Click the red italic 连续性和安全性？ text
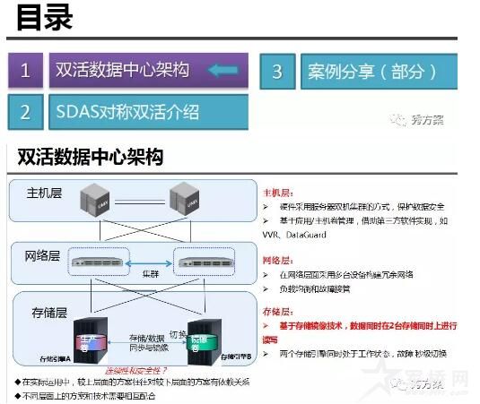The width and height of the screenshot is (480, 404). point(135,371)
